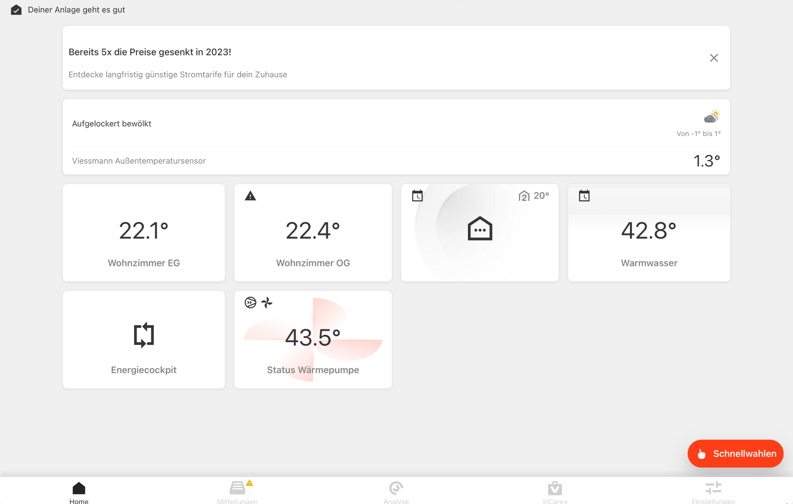The height and width of the screenshot is (504, 793).
Task: Open the Einstellungen settings tab
Action: (713, 491)
